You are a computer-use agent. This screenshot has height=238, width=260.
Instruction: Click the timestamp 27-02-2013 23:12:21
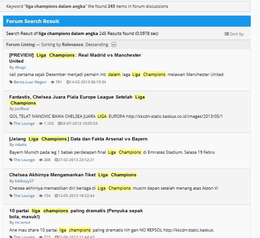[x=76, y=160]
